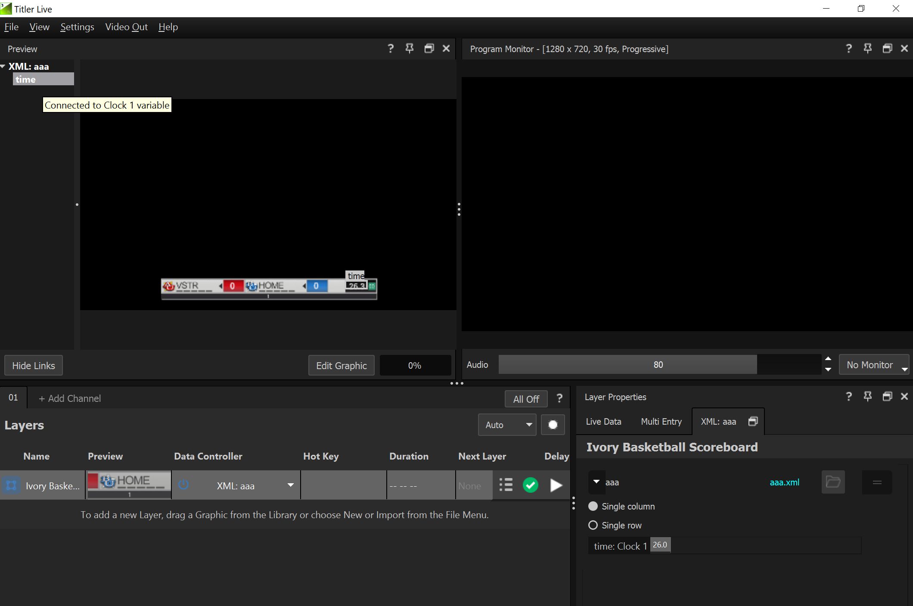Viewport: 913px width, 606px height.
Task: Open the Video Out menu
Action: click(x=126, y=27)
